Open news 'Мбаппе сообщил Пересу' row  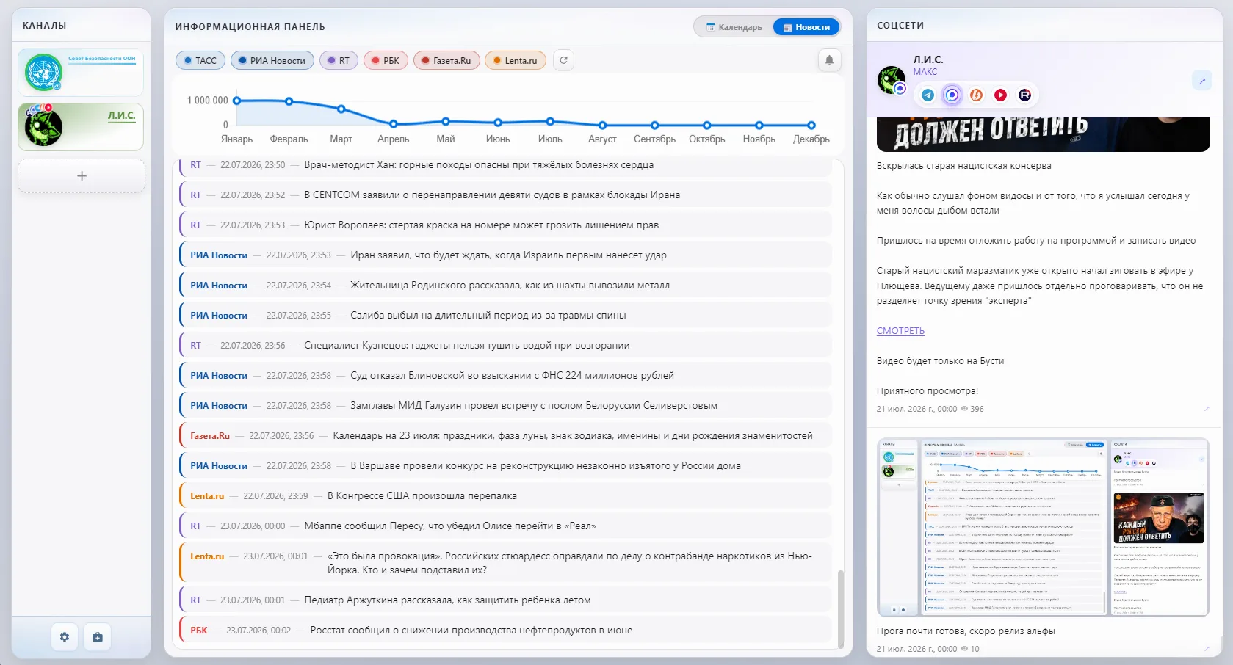506,526
